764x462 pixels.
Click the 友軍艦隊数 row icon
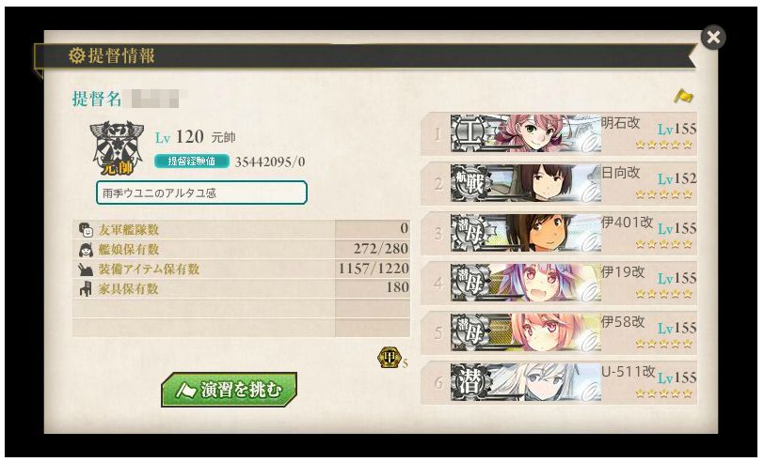(86, 229)
